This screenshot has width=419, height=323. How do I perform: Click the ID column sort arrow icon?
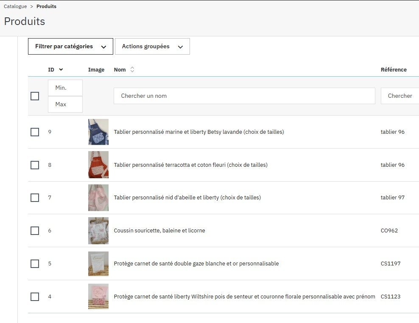tap(61, 69)
